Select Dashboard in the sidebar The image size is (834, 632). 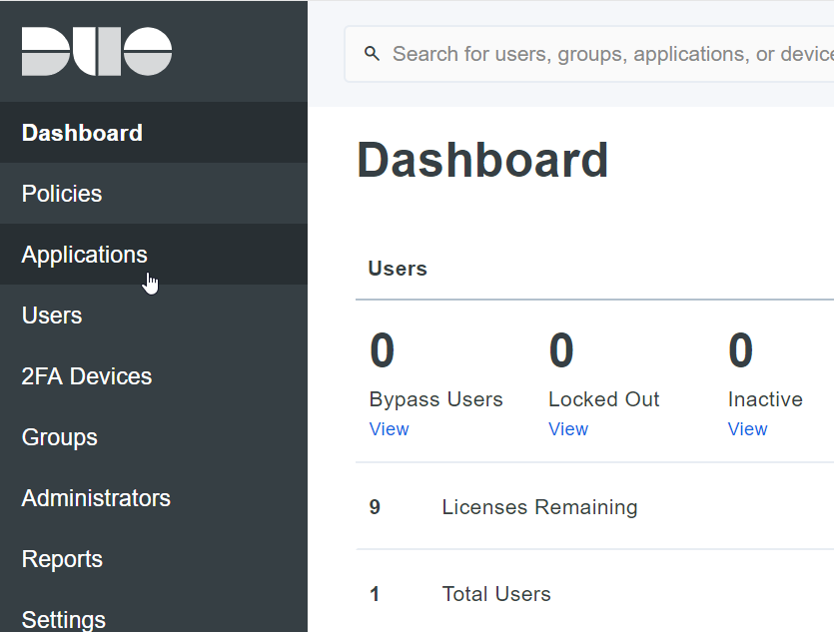click(x=82, y=133)
